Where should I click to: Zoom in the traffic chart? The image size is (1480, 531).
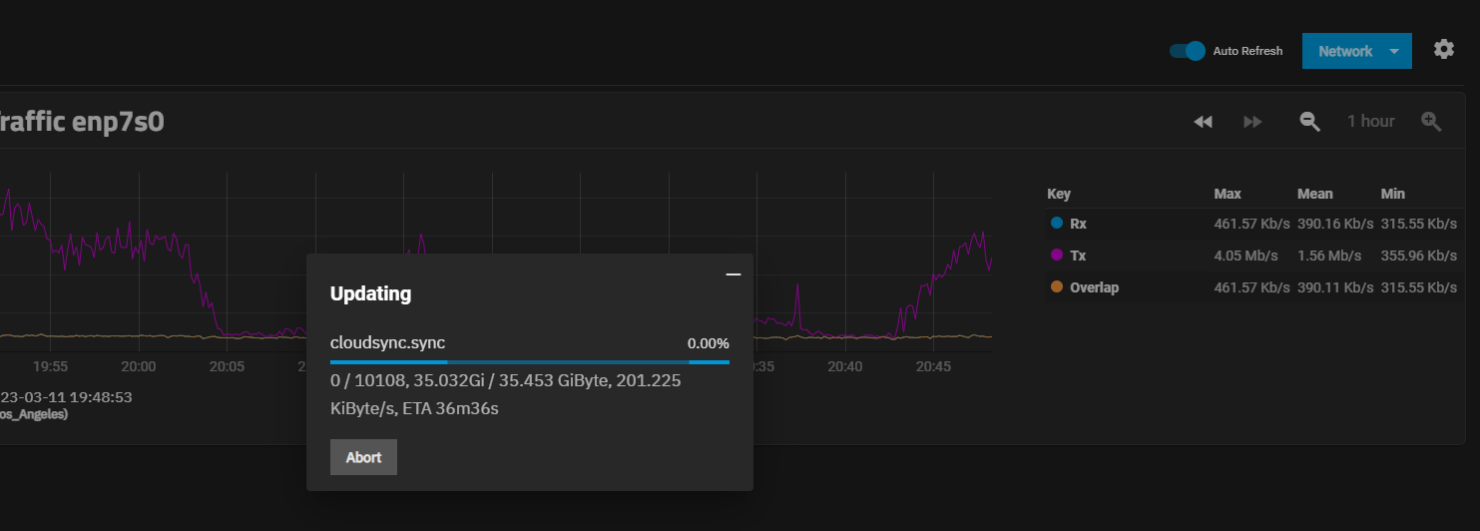[1432, 122]
